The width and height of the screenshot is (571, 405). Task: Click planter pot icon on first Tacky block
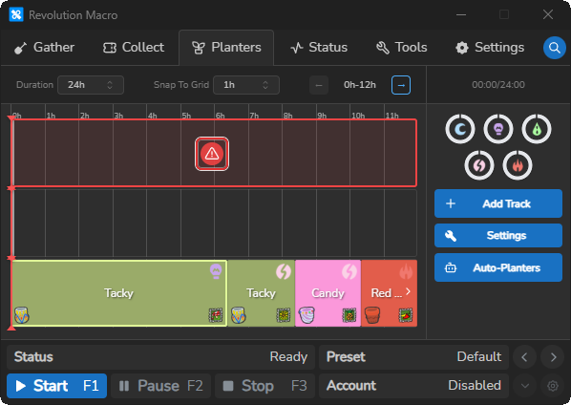22,315
